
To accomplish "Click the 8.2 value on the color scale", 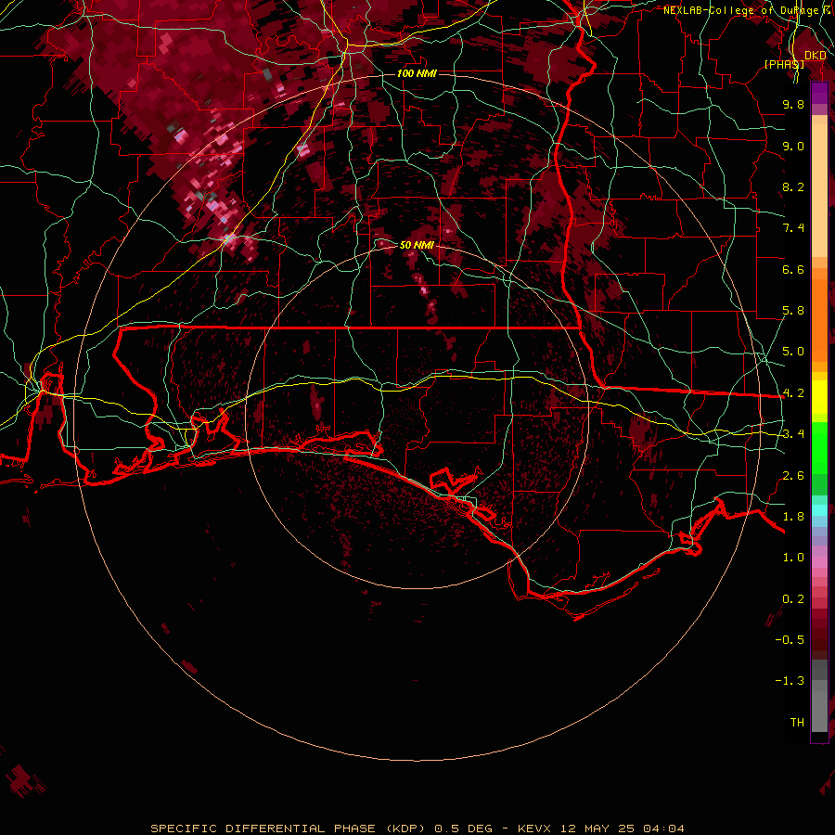I will point(793,186).
